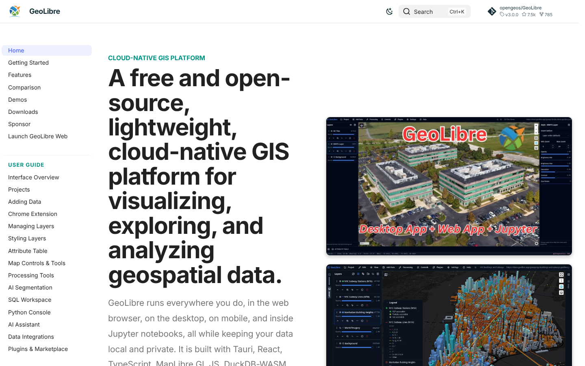Click the tag icon beside v3.0.0

point(502,15)
